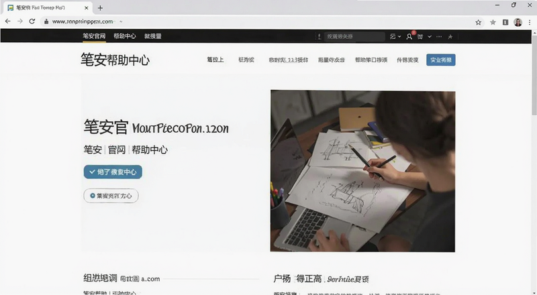Open the second link in the main navigation
This screenshot has width=537, height=295.
[246, 60]
